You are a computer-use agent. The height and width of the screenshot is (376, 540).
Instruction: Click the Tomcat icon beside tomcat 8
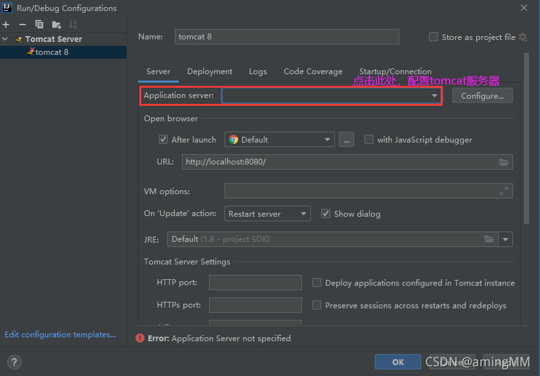[x=31, y=52]
